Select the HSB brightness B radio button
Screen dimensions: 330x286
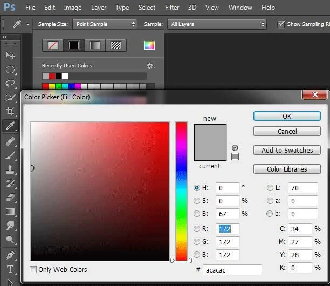(197, 214)
